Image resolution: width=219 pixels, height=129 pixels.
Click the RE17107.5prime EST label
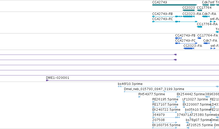(165, 105)
